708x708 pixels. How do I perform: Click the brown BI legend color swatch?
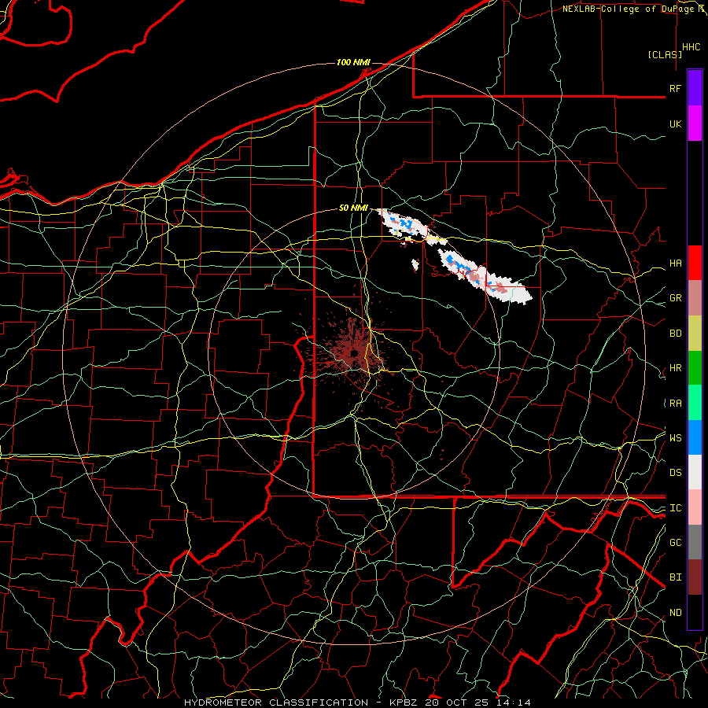[x=695, y=577]
